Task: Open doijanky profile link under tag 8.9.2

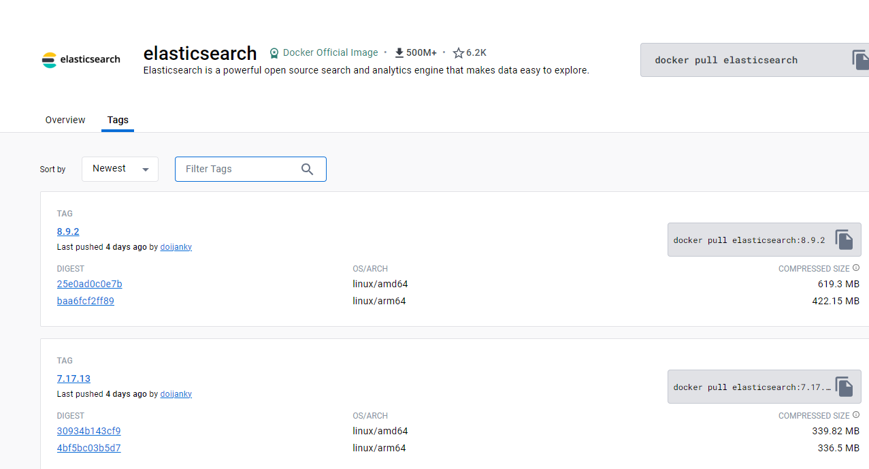Action: tap(176, 247)
